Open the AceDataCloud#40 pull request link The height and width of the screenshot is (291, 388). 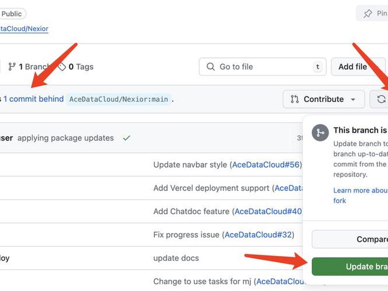pyautogui.click(x=268, y=211)
